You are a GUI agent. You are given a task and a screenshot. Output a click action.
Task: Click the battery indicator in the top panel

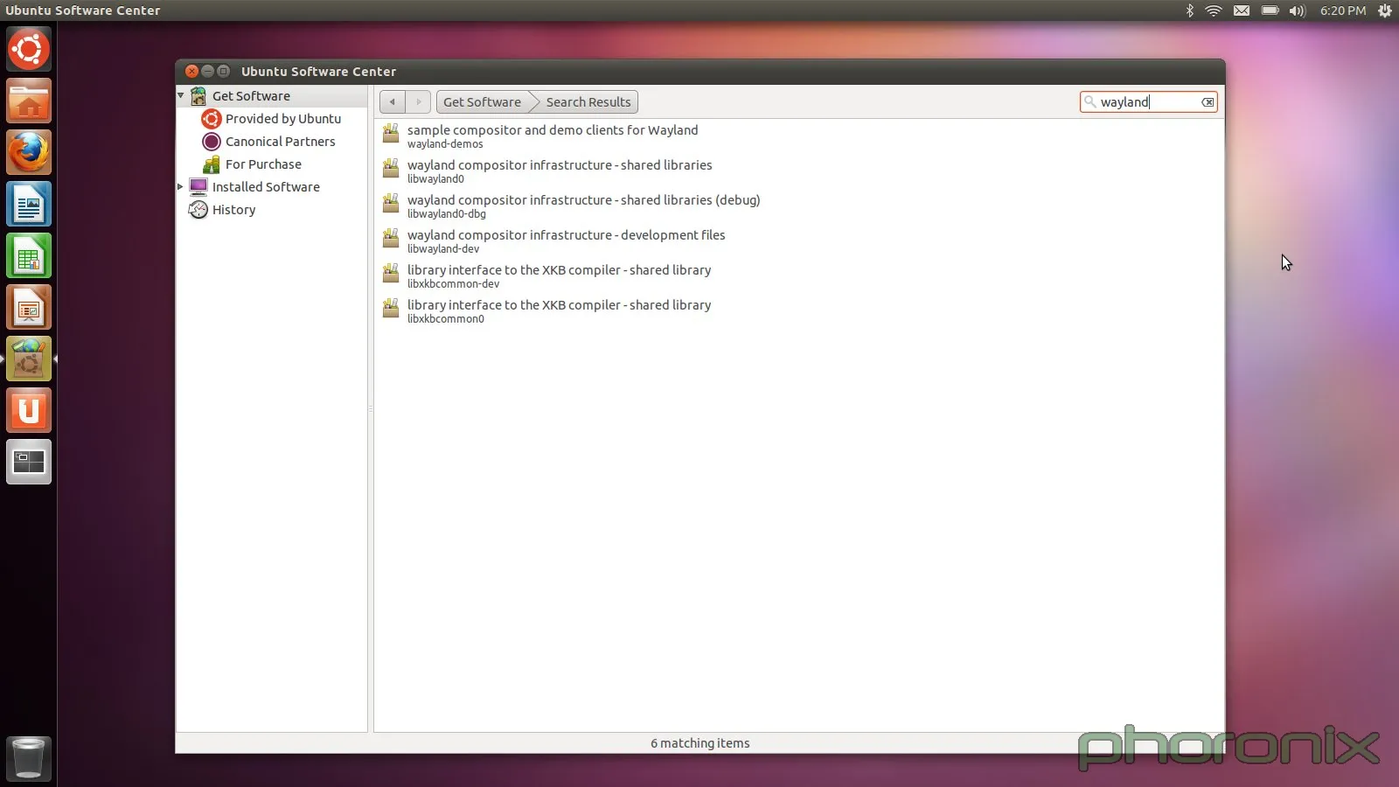coord(1270,10)
